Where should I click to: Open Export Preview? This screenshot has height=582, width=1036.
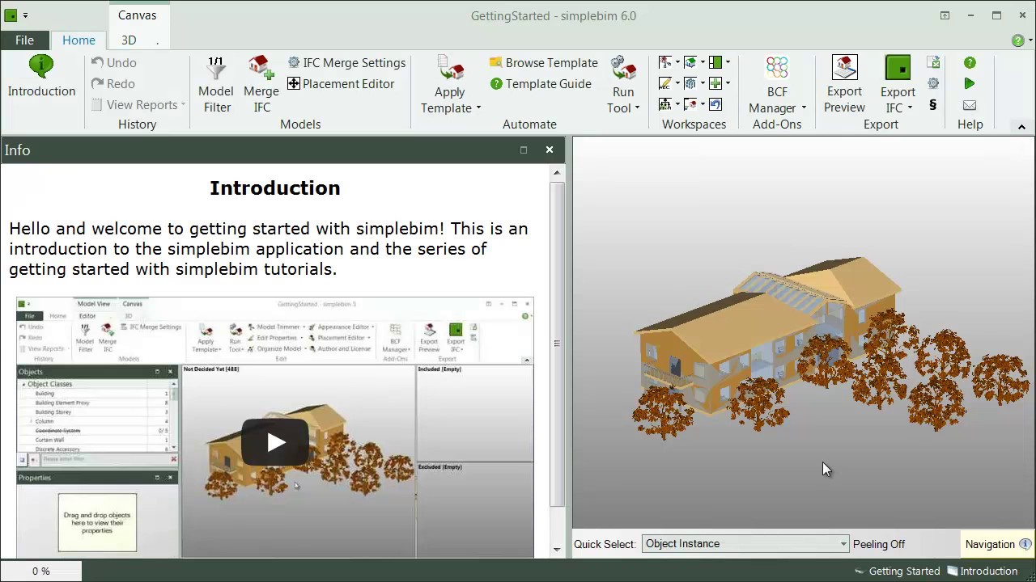tap(844, 85)
